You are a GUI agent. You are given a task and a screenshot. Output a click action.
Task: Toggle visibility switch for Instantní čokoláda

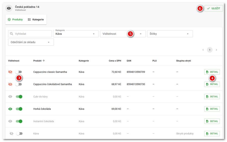[19, 121]
